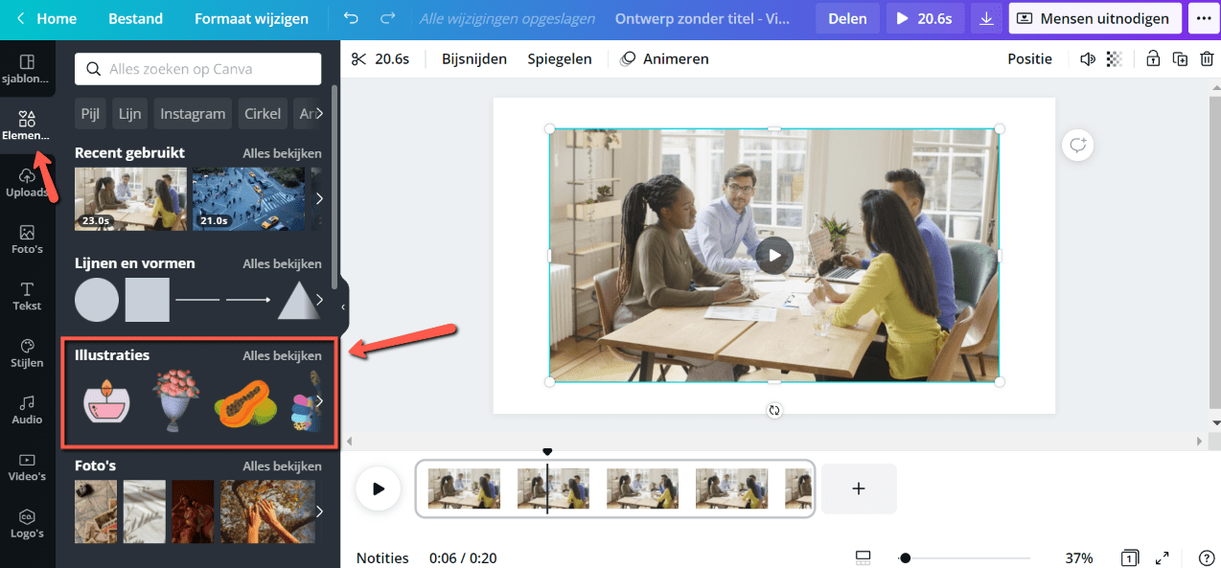Click the zoom slider handle
Screen dimensions: 1221x568
[x=905, y=557]
